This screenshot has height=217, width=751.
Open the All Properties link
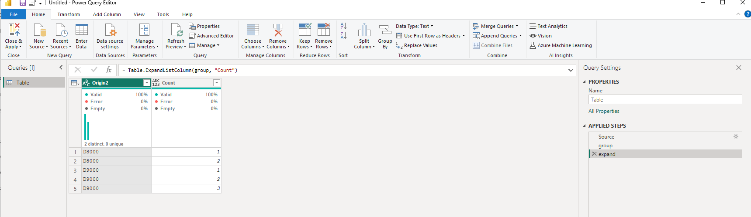[604, 111]
